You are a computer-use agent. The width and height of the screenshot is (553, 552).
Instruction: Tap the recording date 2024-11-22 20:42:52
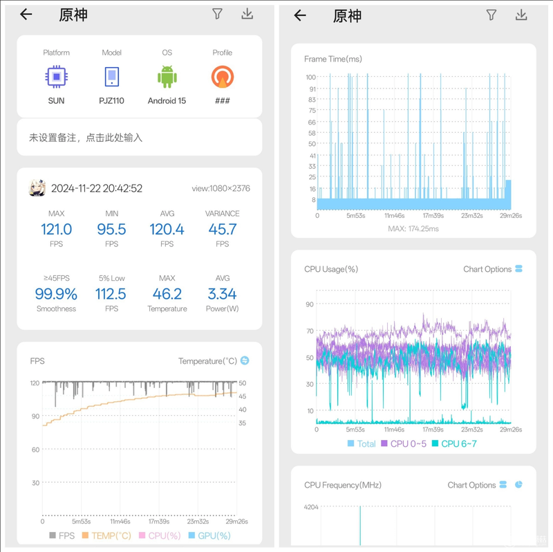click(97, 188)
